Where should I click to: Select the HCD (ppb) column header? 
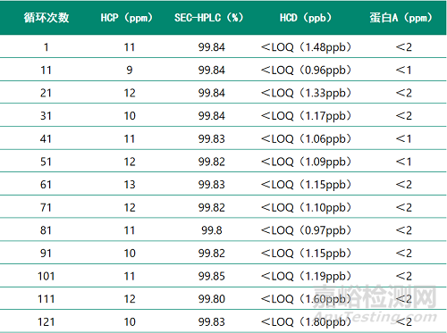(x=306, y=18)
